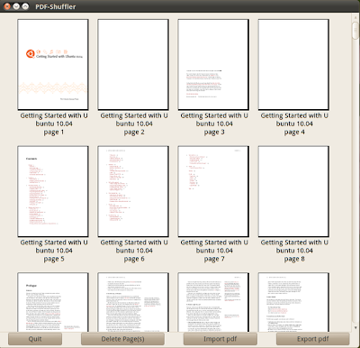This screenshot has height=348, width=360.
Task: Select page 5 Contents thumbnail
Action: [x=53, y=191]
